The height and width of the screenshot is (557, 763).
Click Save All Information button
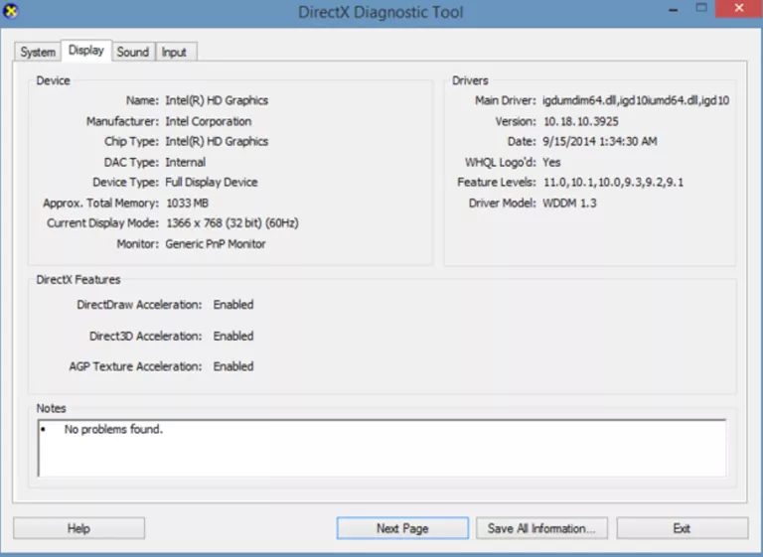(541, 528)
